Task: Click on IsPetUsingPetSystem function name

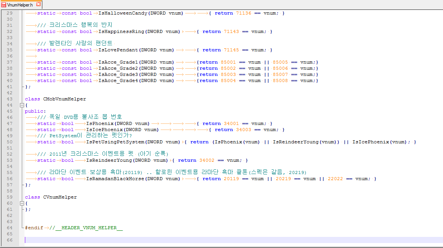Action: pyautogui.click(x=115, y=142)
